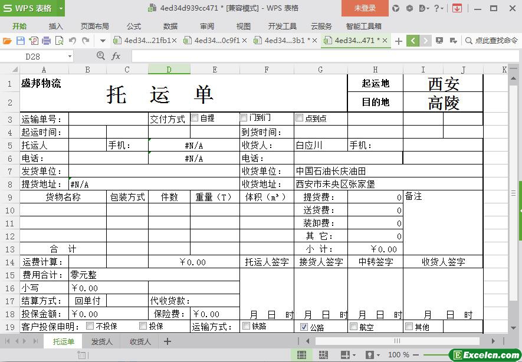Add a new sheet with plus icon
Viewport: 522px width, 362px height.
click(x=168, y=341)
